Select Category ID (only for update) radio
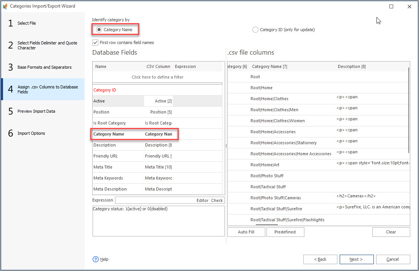This screenshot has height=271, width=419. (255, 30)
